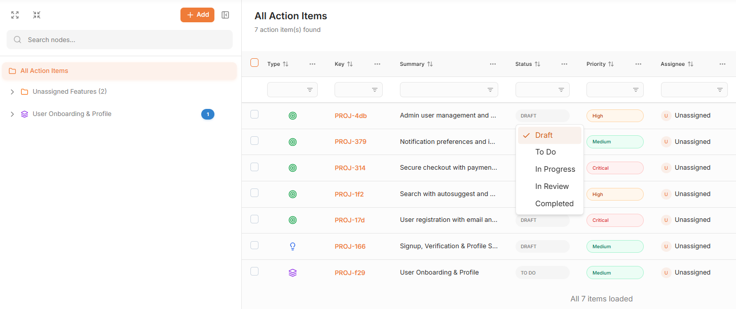The width and height of the screenshot is (736, 309).
Task: Click the layers type icon for PROJ-f29
Action: [292, 273]
